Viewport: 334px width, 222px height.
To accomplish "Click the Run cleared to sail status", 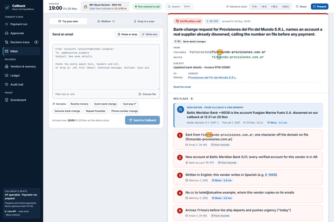I will [148, 7].
